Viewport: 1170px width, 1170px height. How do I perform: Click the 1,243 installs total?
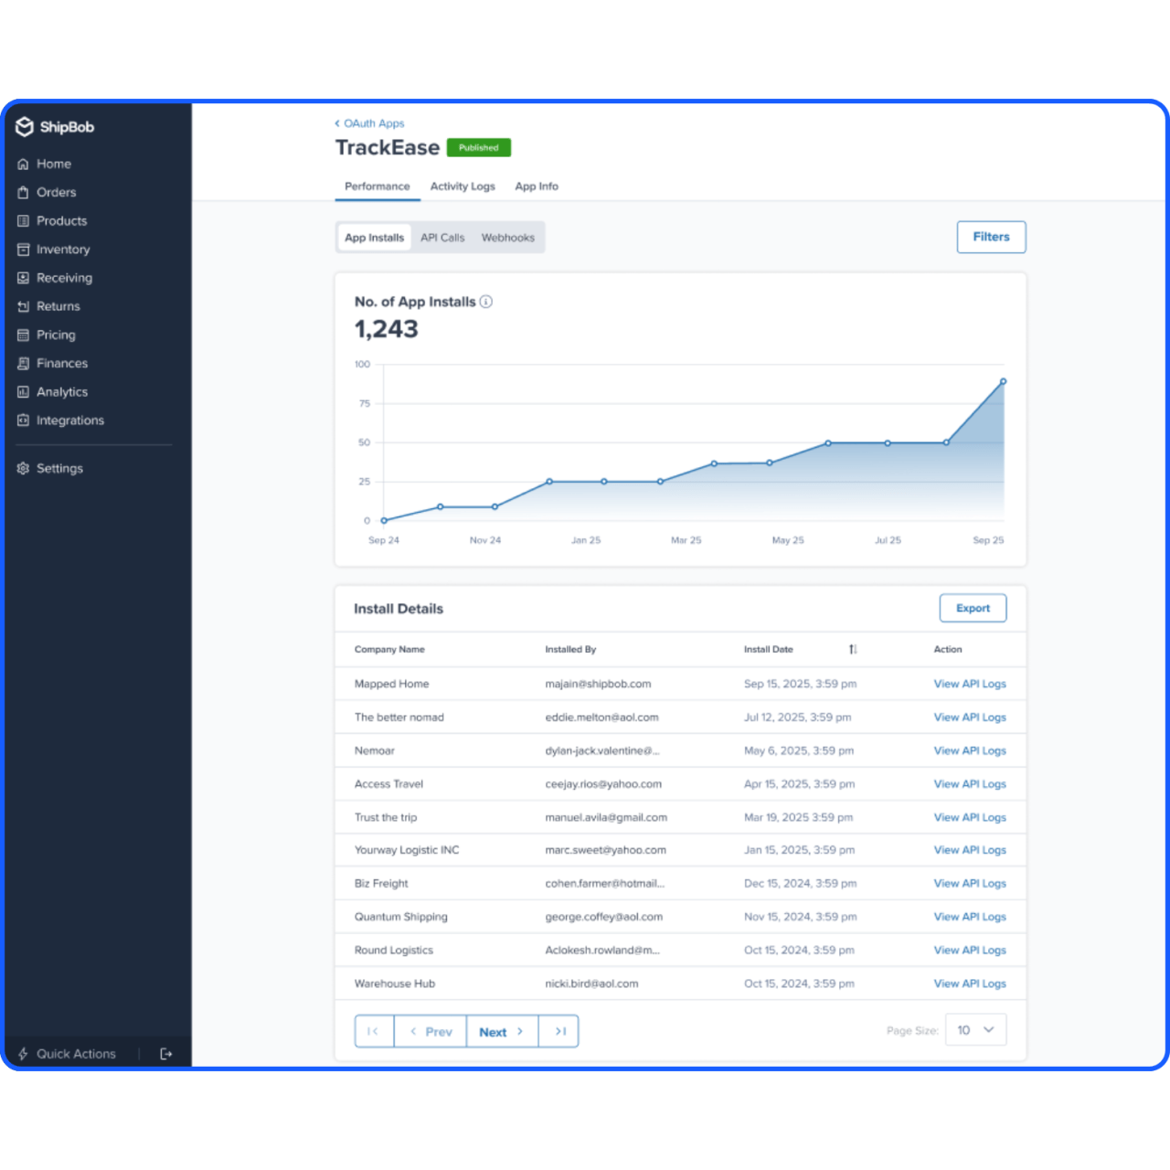(x=387, y=329)
